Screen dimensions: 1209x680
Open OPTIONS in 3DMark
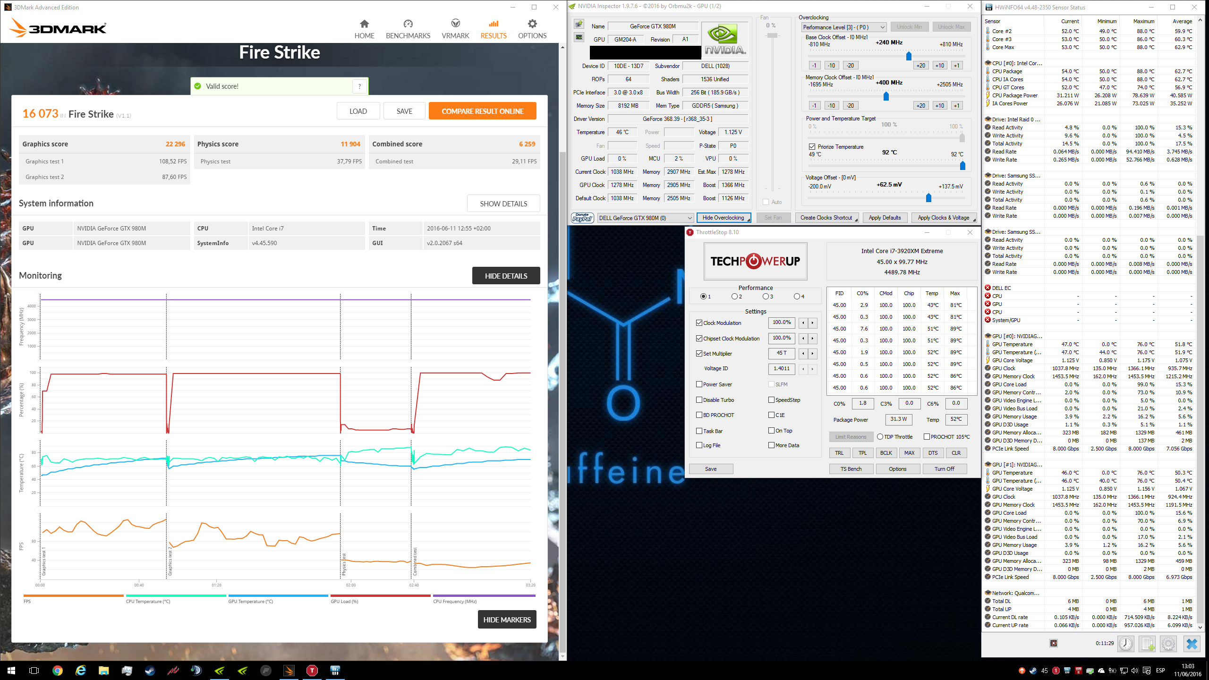coord(532,29)
